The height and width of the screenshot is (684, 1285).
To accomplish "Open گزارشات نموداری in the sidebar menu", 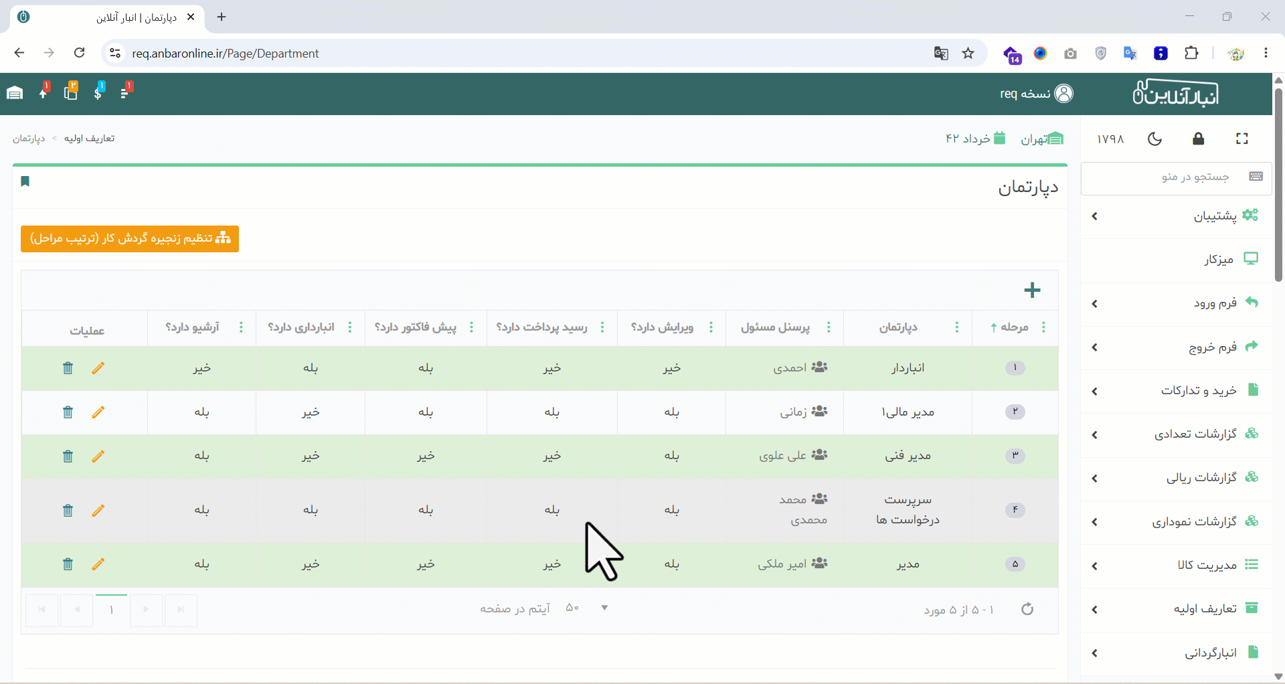I will pos(1177,522).
